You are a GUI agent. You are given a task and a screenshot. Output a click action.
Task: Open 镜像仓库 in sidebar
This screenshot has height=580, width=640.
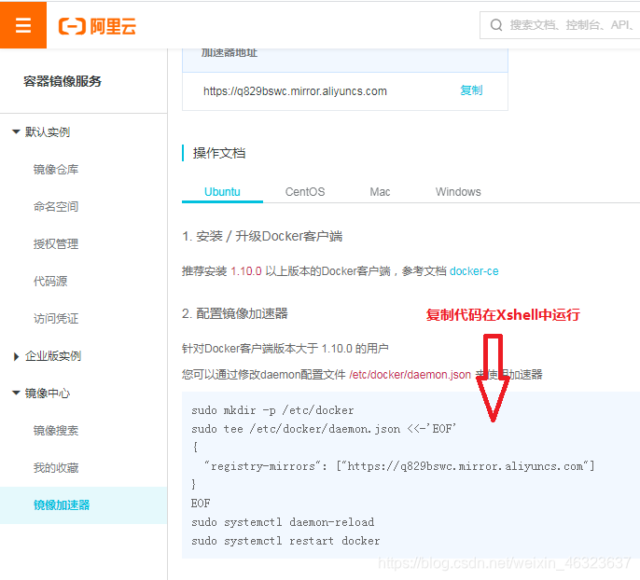(x=56, y=170)
